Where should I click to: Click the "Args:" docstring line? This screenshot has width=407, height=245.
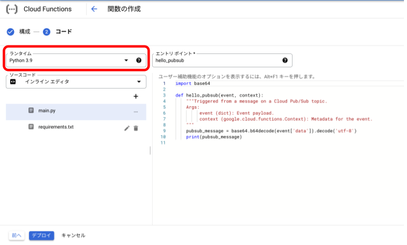pos(193,107)
